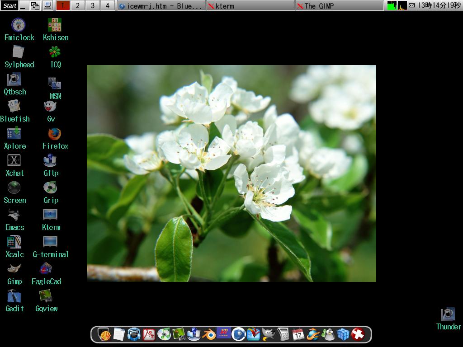The height and width of the screenshot is (347, 463).
Task: Open the Sylpheed mail client icon
Action: point(18,52)
